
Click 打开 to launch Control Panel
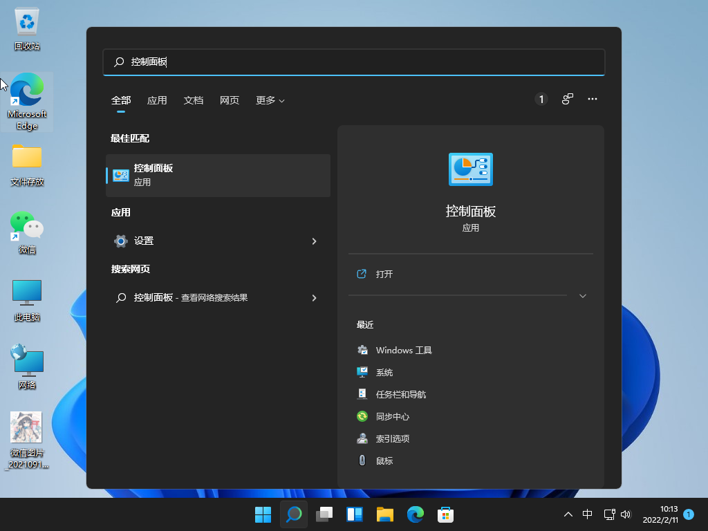coord(384,274)
